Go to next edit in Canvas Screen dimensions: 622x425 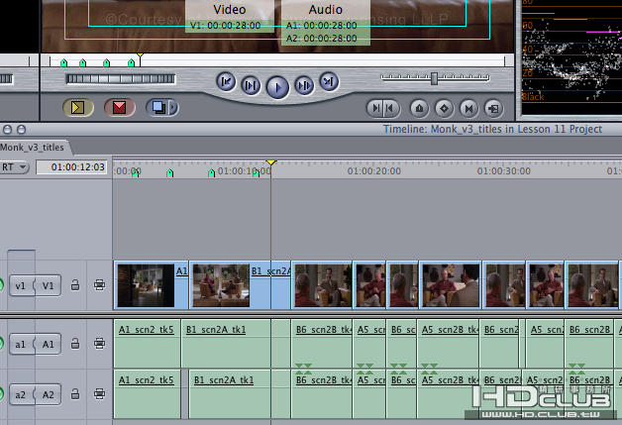pyautogui.click(x=329, y=82)
